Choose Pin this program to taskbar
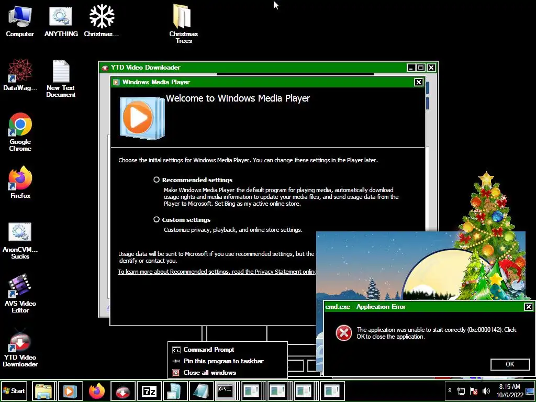This screenshot has width=536, height=402. 228,361
